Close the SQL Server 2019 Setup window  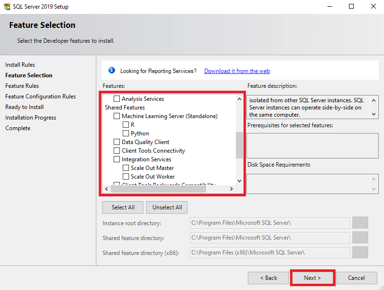(373, 6)
